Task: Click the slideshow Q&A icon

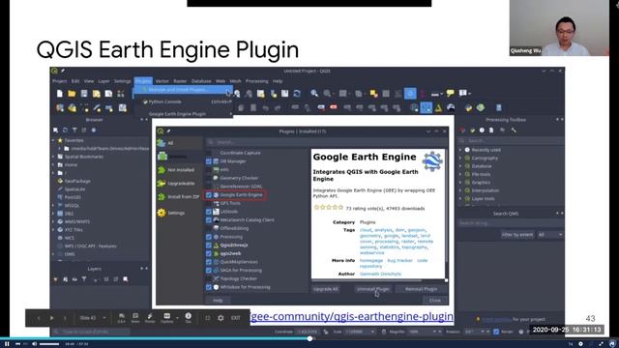Action: click(x=121, y=318)
